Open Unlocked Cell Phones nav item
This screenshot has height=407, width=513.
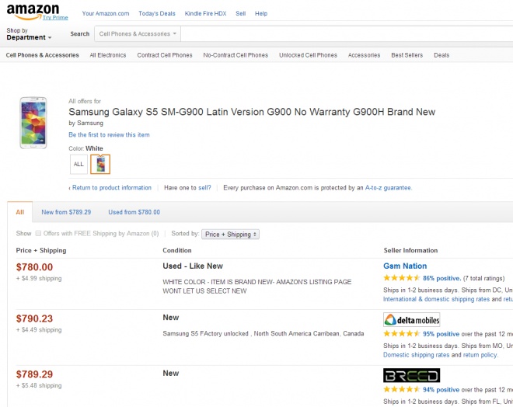308,55
